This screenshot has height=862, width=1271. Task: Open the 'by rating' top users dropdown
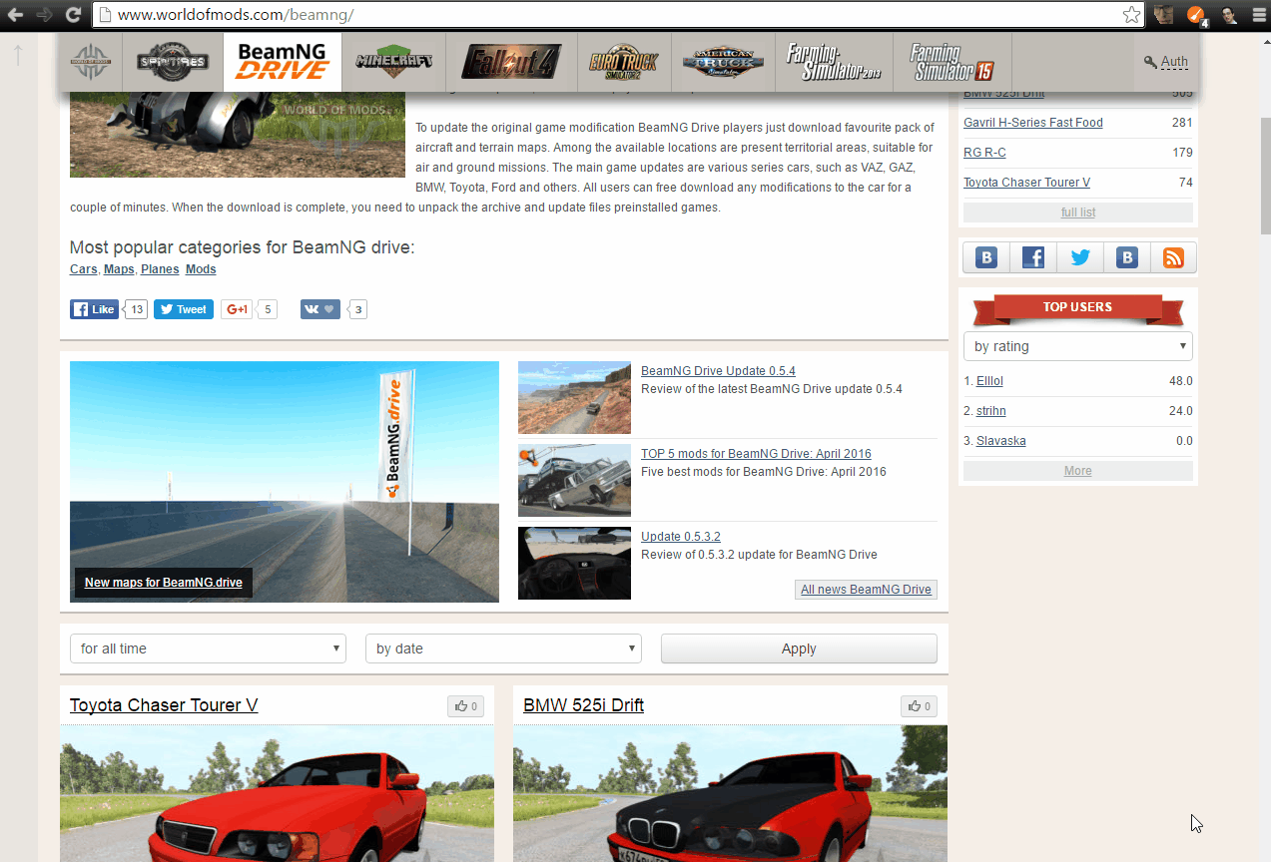(x=1078, y=346)
